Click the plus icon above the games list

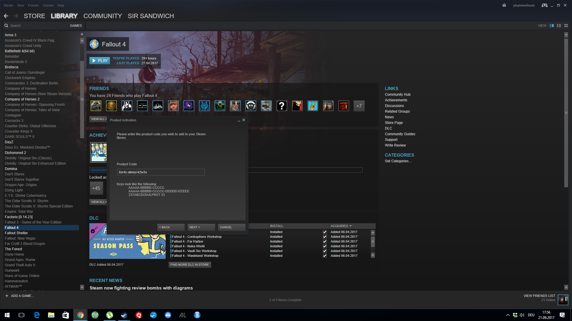(x=82, y=34)
